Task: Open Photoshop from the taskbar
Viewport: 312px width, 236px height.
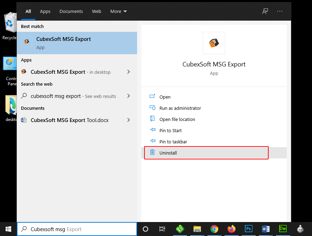Action: coord(249,229)
